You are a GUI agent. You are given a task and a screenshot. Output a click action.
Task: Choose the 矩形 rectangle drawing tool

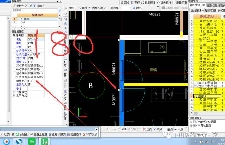point(137,8)
